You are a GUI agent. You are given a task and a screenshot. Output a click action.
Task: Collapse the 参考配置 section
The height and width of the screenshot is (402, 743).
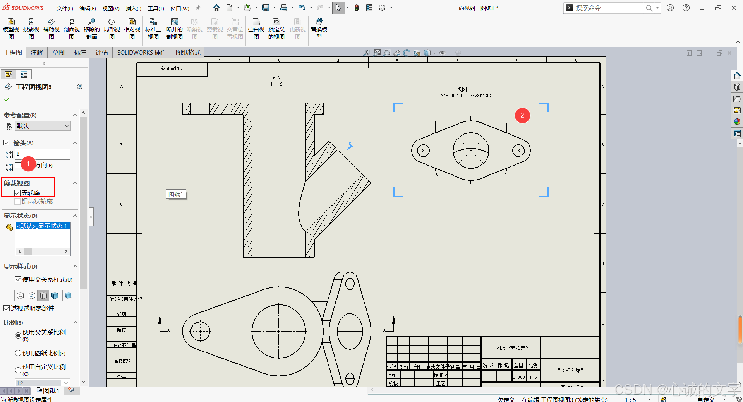click(x=75, y=115)
